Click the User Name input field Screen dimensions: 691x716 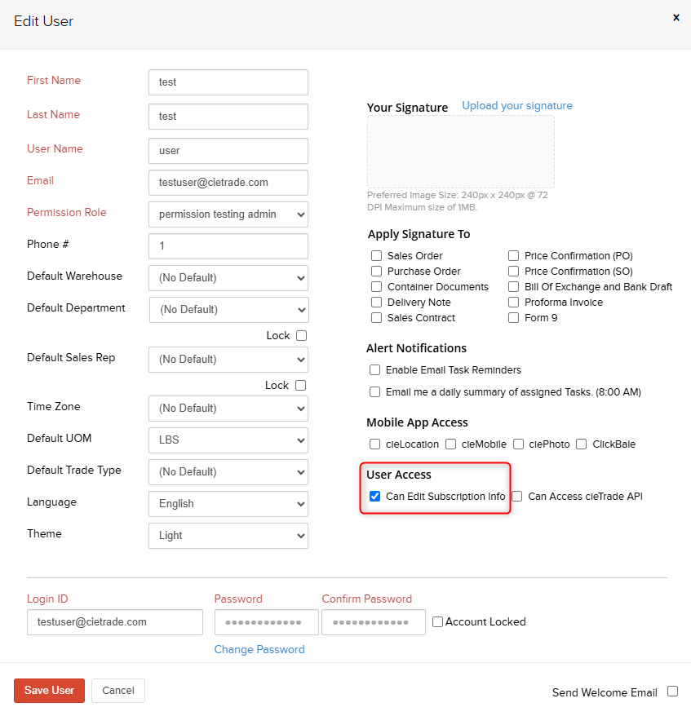[228, 151]
